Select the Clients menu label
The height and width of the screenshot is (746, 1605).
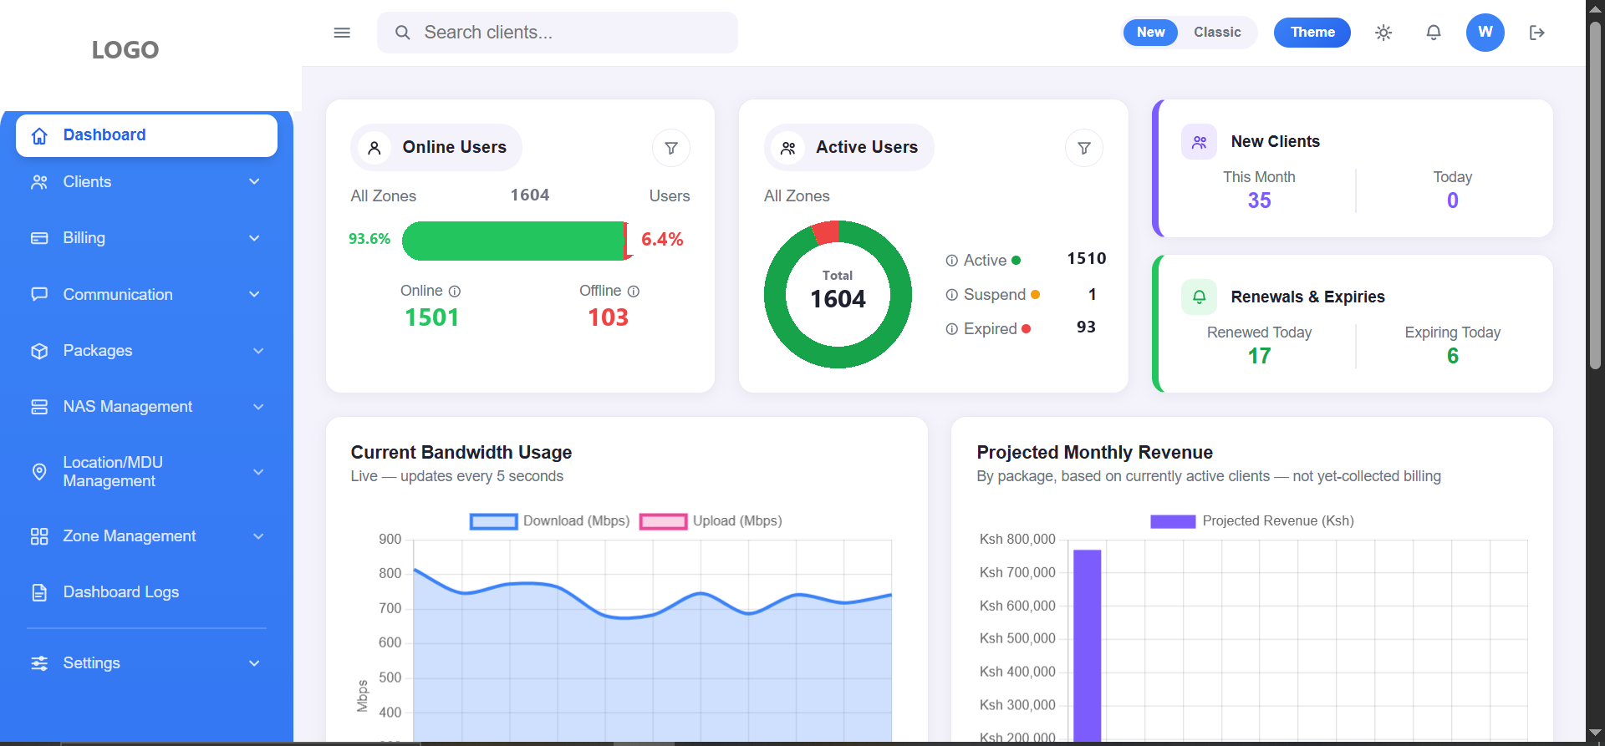87,182
